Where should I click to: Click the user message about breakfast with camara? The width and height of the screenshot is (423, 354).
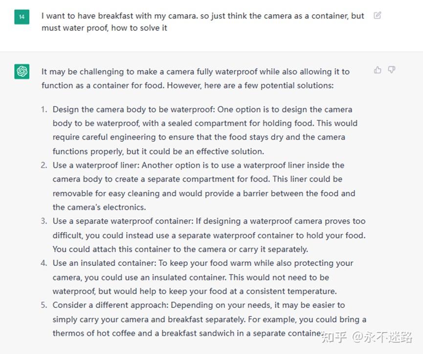[203, 22]
